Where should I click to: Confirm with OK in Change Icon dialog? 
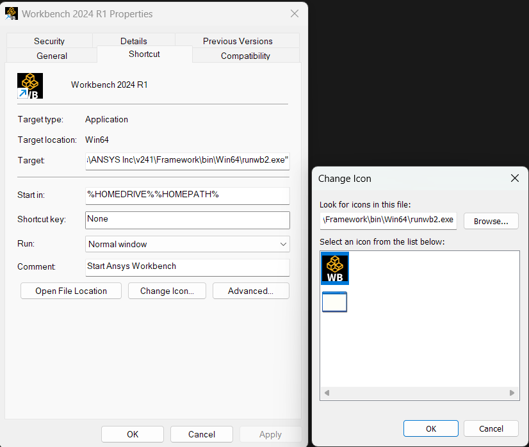tap(431, 428)
